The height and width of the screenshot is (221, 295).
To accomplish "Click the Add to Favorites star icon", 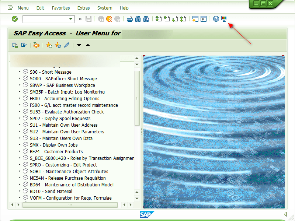I will tap(49, 45).
